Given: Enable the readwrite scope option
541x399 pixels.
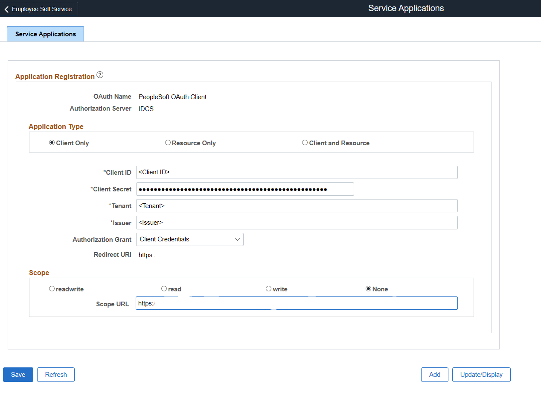Looking at the screenshot, I should pos(52,289).
